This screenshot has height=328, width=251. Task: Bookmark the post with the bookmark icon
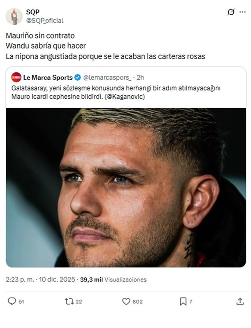[183, 301]
